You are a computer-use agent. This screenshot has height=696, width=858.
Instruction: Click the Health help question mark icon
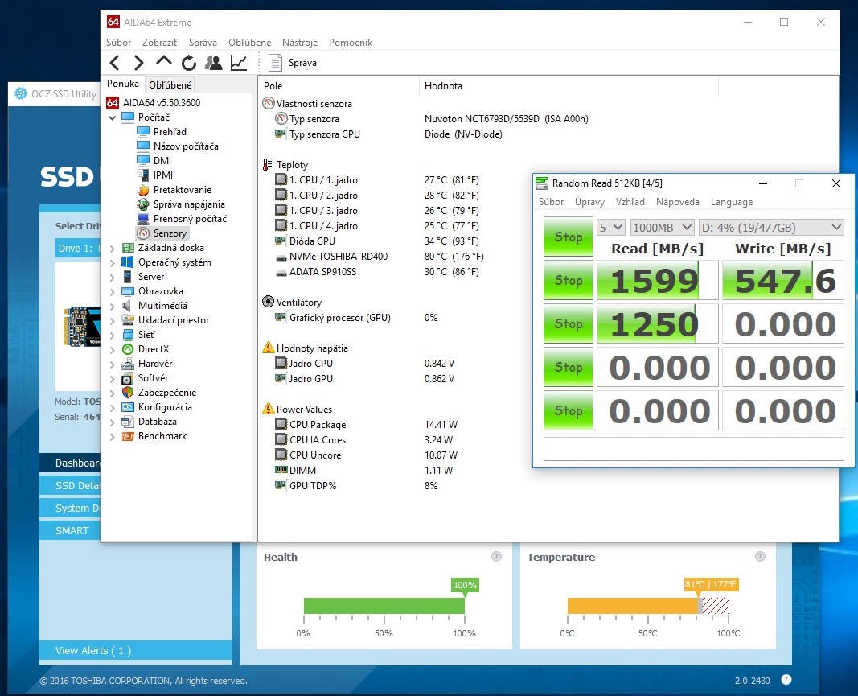pos(496,556)
